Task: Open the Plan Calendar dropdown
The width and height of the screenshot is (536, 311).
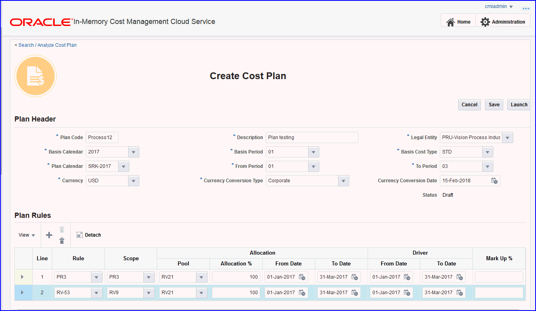Action: [x=124, y=166]
